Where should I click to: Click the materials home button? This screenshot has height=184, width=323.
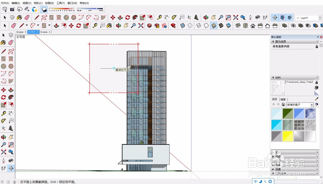[283, 104]
